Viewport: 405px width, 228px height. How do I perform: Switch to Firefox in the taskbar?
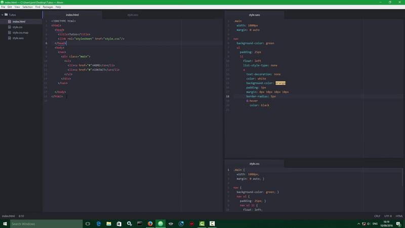pyautogui.click(x=150, y=223)
